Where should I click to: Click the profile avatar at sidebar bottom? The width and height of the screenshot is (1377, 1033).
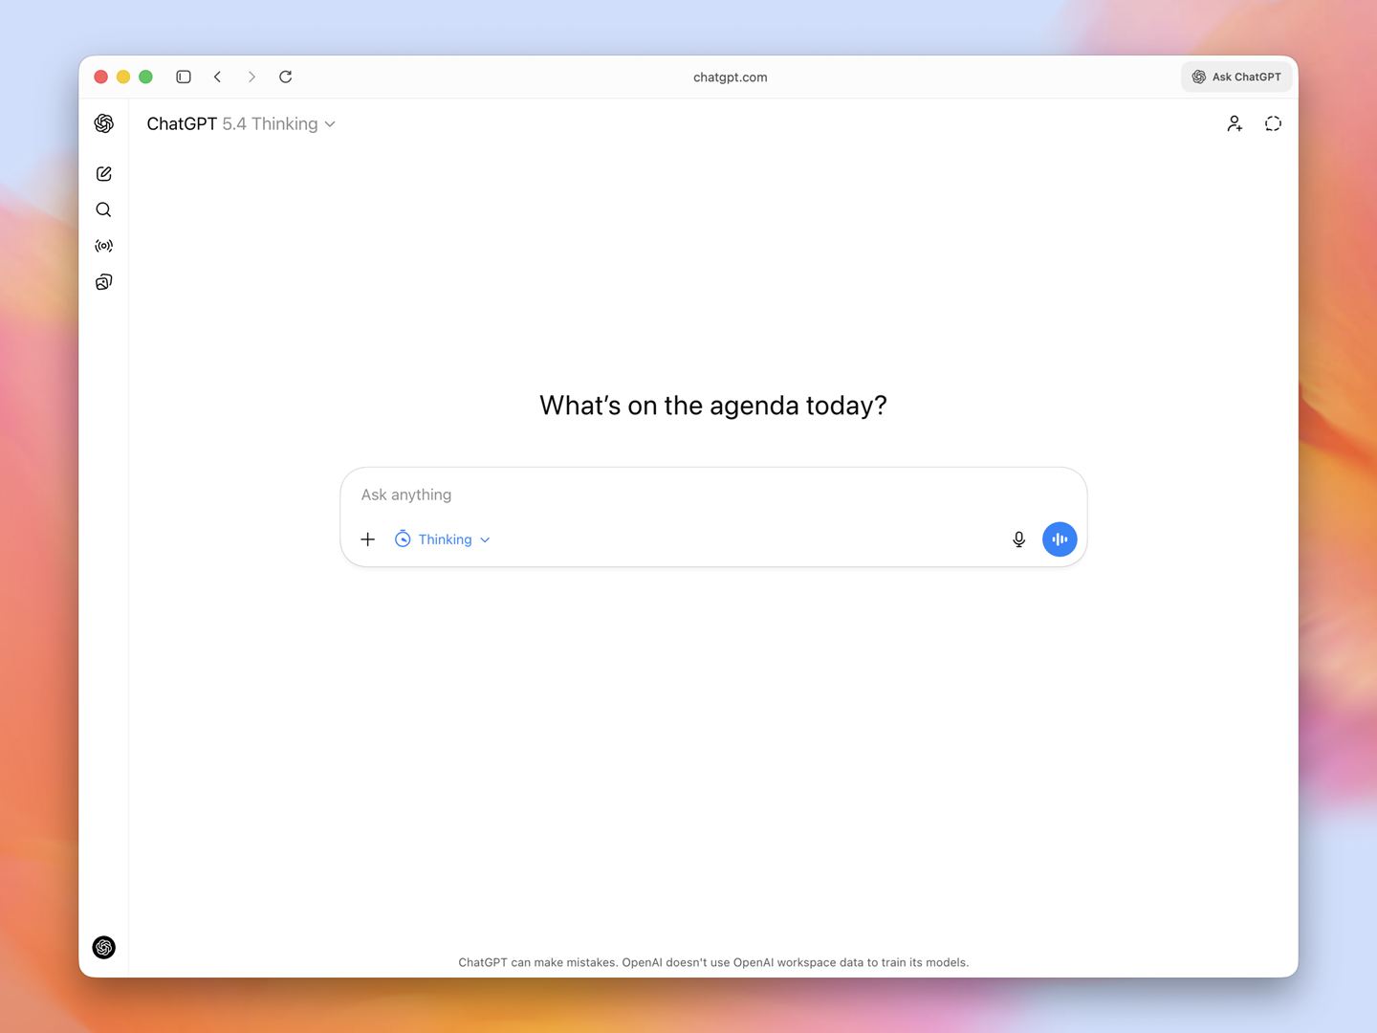(x=104, y=947)
